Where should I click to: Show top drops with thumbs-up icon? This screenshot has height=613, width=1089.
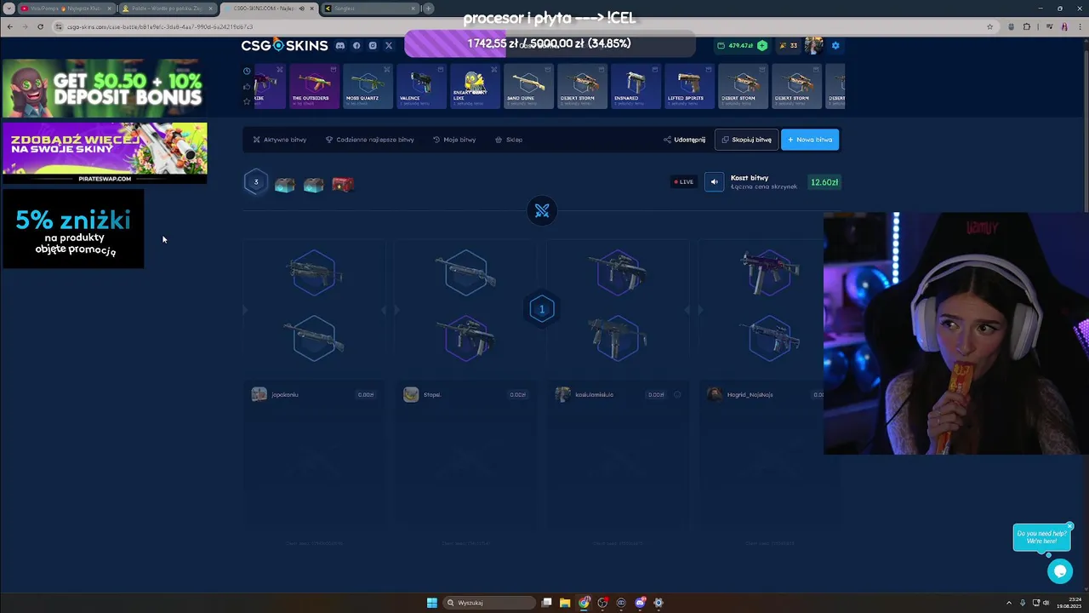(x=247, y=86)
